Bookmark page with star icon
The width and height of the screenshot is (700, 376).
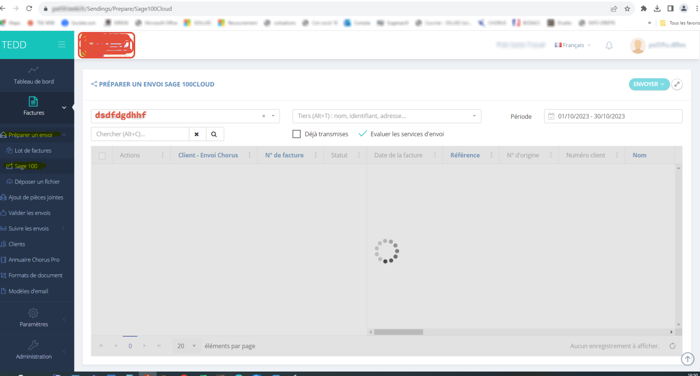click(627, 9)
